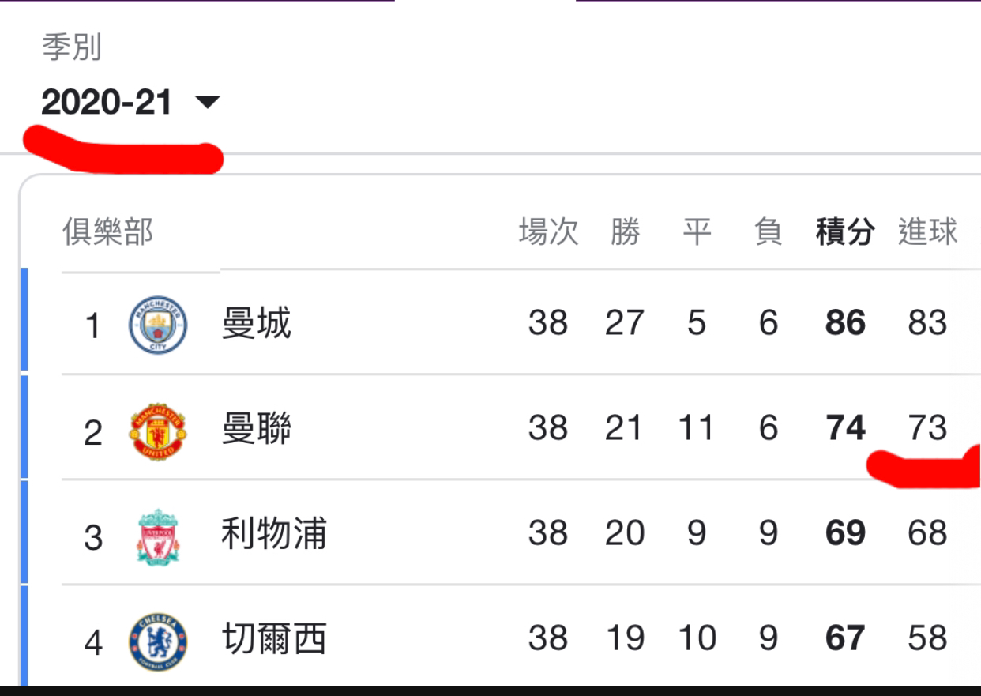Click the Liverpool club crest
Viewport: 981px width, 696px height.
(x=158, y=537)
